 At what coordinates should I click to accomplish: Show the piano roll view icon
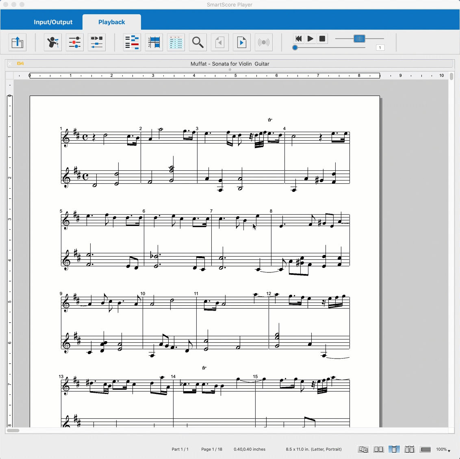pos(132,42)
